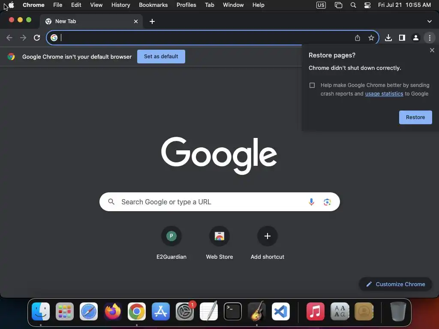
Task: Click the US input source icon
Action: tap(321, 5)
